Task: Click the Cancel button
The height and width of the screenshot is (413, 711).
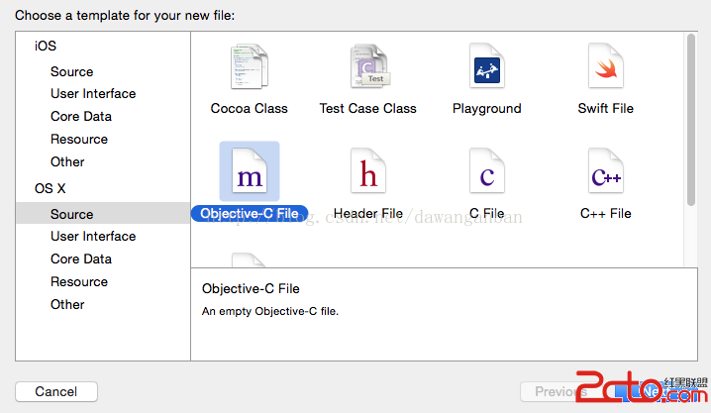Action: coord(56,391)
